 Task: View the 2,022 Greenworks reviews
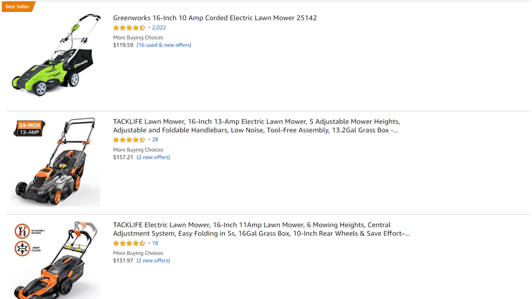(159, 28)
